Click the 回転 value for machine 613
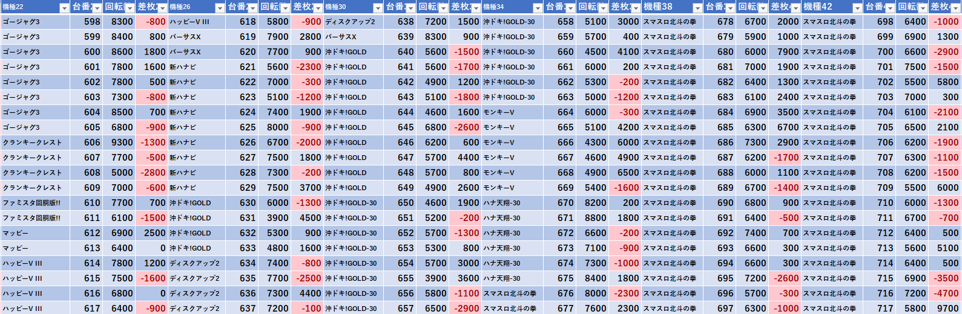This screenshot has width=962, height=314. click(x=119, y=248)
